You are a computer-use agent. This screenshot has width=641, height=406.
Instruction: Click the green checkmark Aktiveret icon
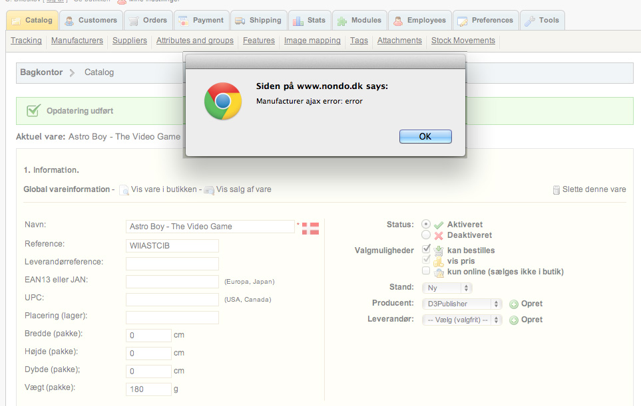439,225
